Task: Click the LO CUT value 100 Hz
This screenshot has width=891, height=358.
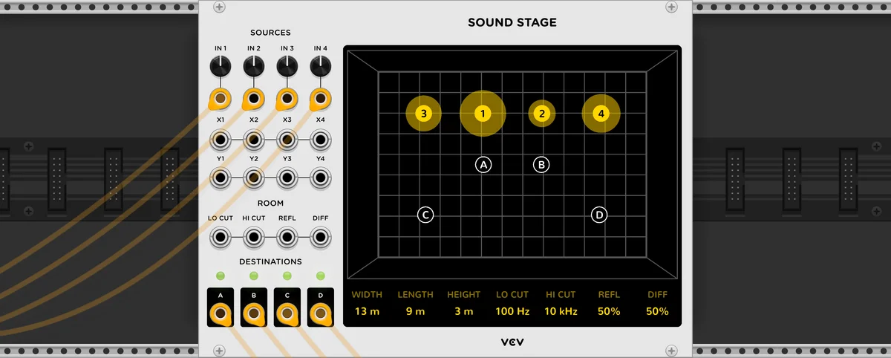Action: click(512, 311)
